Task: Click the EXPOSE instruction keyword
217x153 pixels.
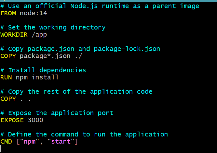Action: [12, 120]
